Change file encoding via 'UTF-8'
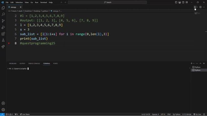 click(163, 114)
